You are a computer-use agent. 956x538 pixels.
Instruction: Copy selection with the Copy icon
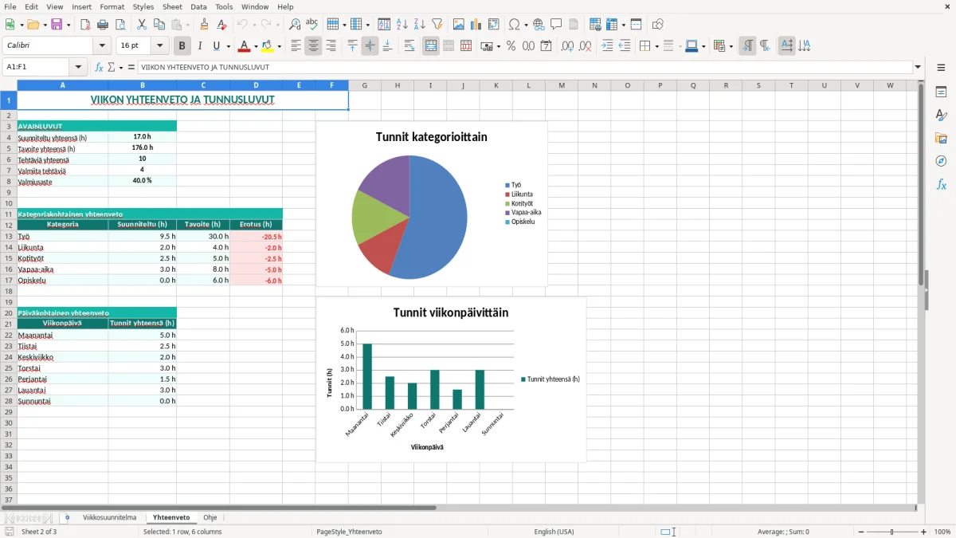point(159,25)
